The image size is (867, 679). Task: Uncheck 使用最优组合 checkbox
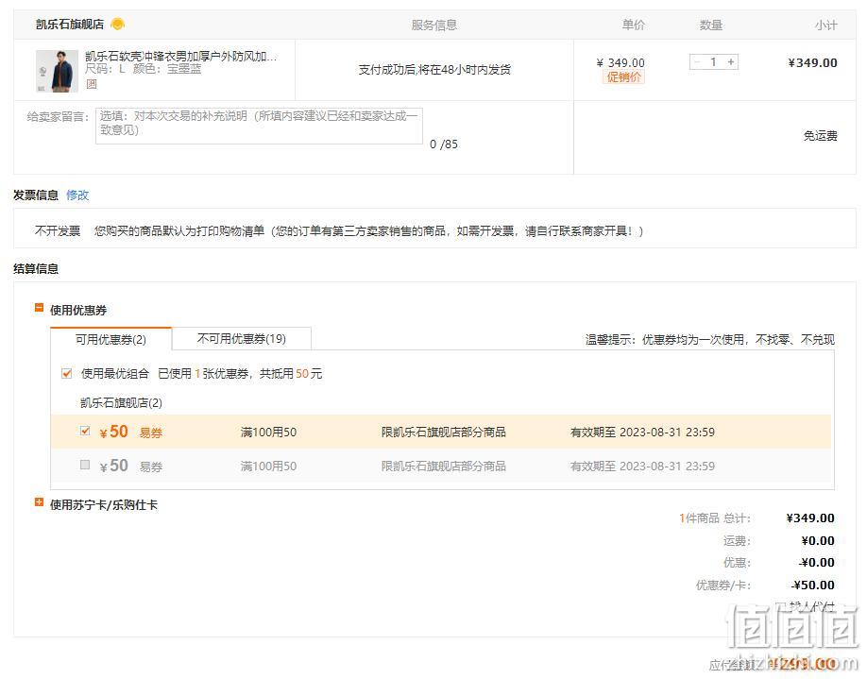pos(67,373)
